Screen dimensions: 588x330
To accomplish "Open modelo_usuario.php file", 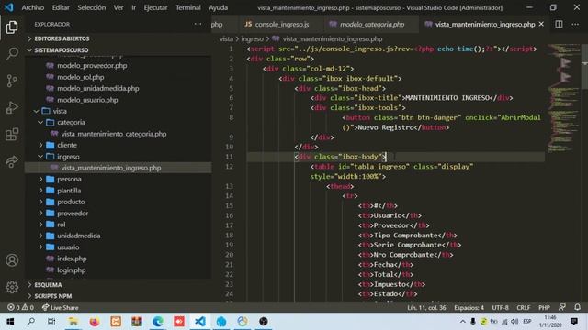I will click(x=87, y=100).
